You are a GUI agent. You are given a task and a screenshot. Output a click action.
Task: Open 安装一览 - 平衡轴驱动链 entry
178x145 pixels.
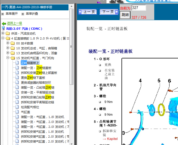38,92
